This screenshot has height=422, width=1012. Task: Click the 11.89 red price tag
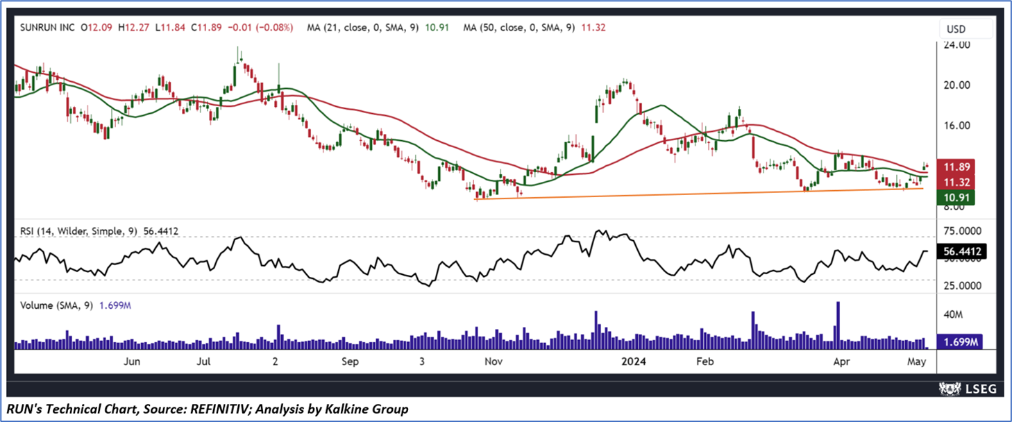[957, 168]
